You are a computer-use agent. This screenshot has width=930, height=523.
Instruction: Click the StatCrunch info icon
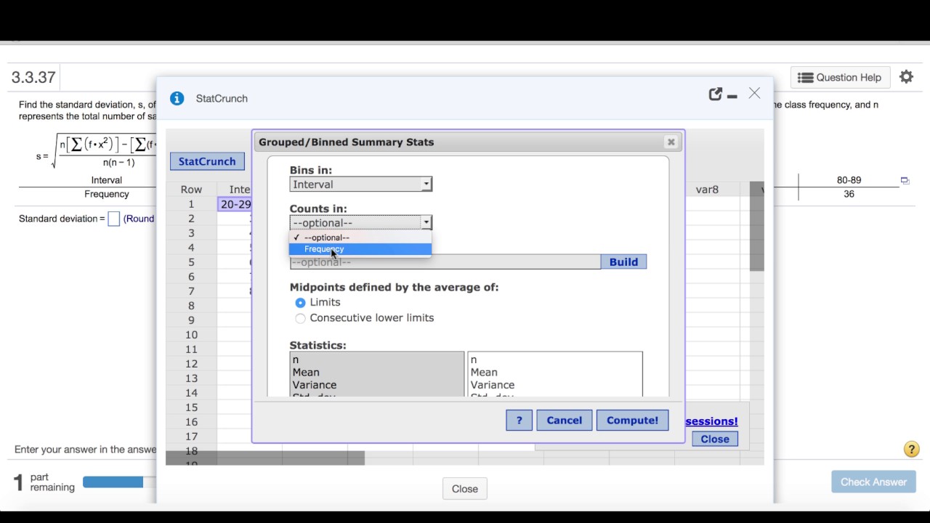[x=177, y=98]
